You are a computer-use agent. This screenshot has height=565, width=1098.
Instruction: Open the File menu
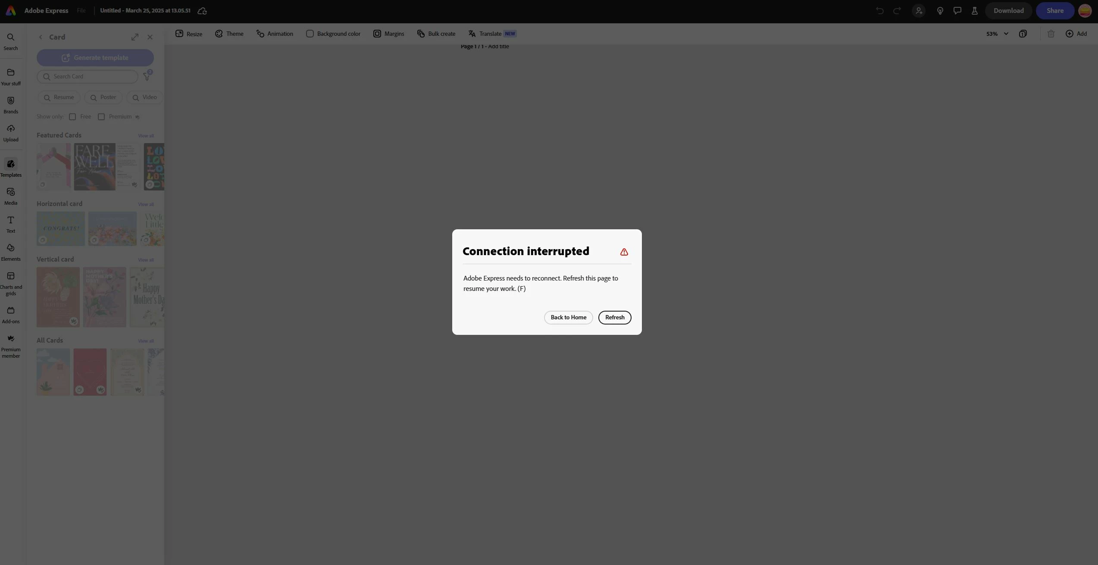[81, 11]
